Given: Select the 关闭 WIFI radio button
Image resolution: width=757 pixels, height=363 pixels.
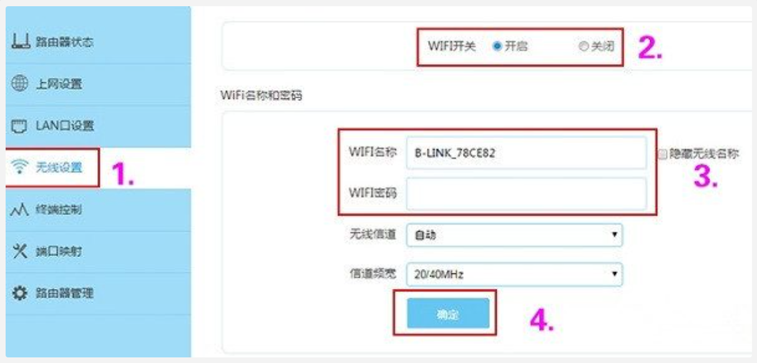Looking at the screenshot, I should (584, 46).
